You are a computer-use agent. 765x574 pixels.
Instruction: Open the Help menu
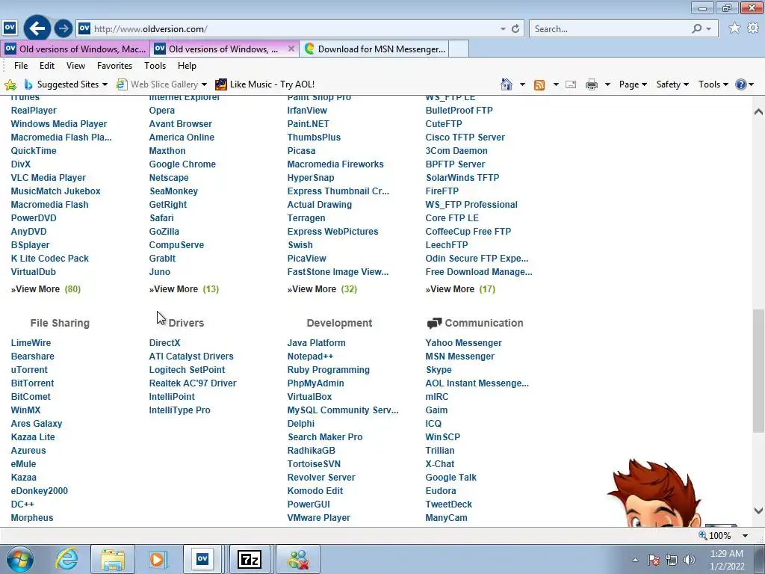(187, 66)
